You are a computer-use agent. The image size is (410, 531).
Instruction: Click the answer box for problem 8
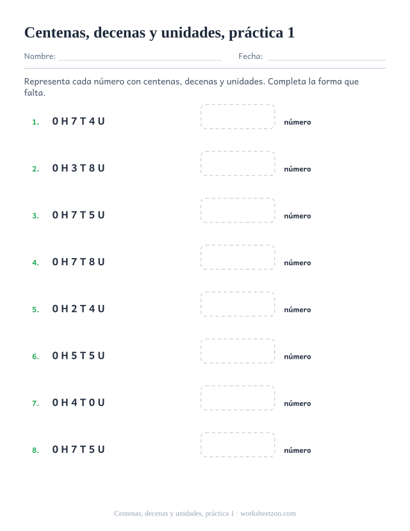pyautogui.click(x=237, y=445)
